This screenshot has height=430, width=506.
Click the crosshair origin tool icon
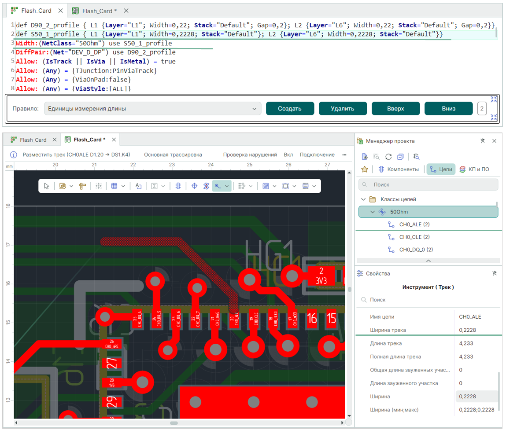194,186
